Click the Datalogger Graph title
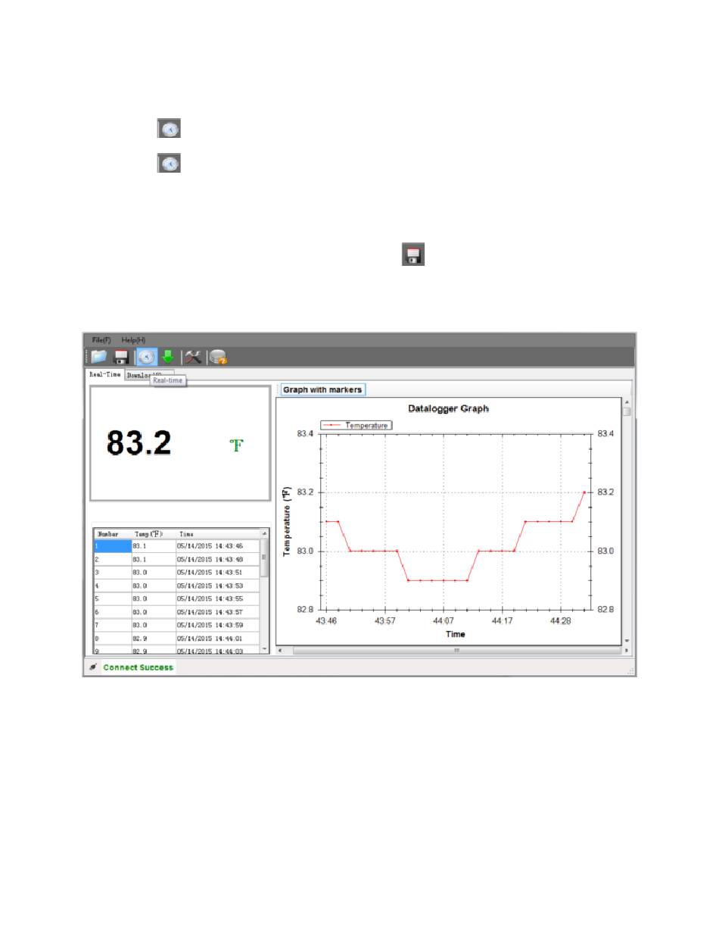This screenshot has height=931, width=719. (449, 408)
